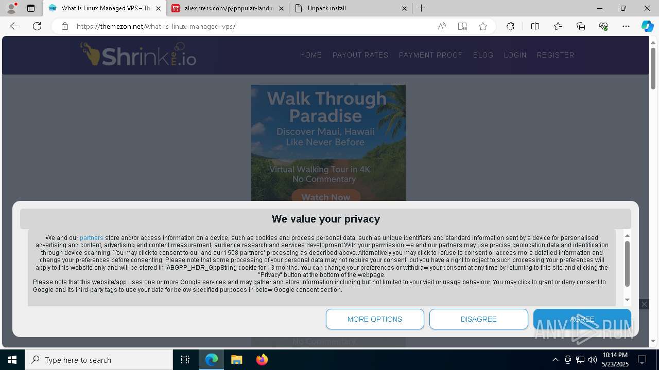Click Watch Now on Maui ad

tap(325, 197)
